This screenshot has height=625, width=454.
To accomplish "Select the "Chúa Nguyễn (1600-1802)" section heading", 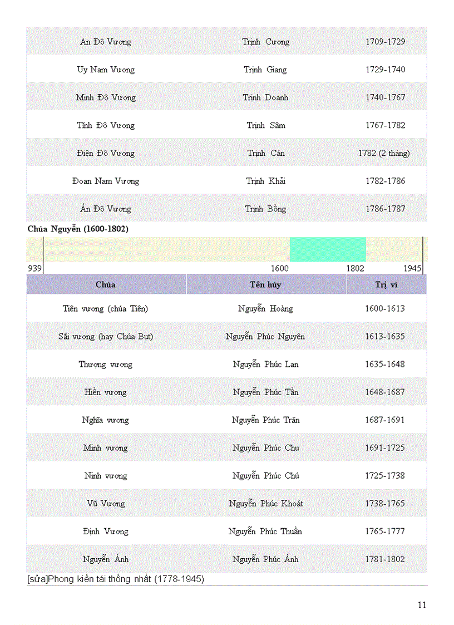I will pyautogui.click(x=78, y=228).
